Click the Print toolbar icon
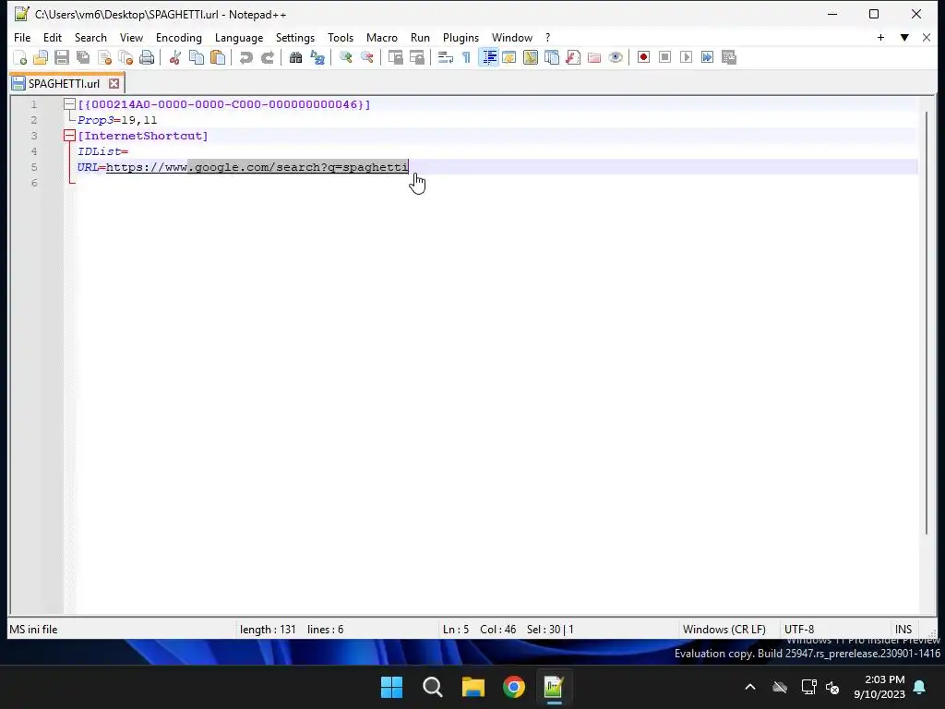This screenshot has width=945, height=709. click(147, 57)
